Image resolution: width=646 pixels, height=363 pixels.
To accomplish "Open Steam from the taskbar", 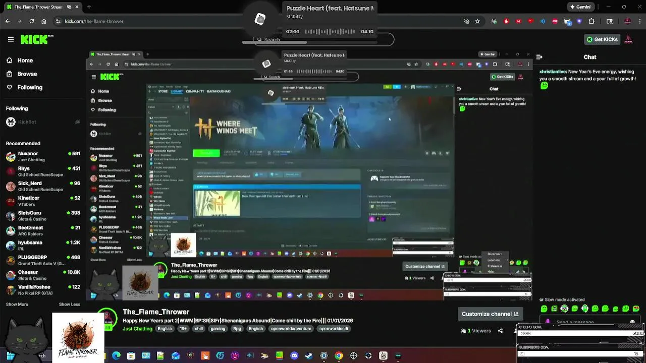I will 309,356.
